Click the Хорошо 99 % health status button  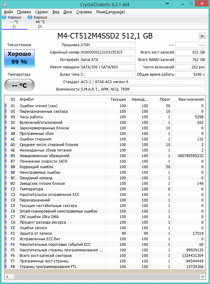tap(19, 59)
